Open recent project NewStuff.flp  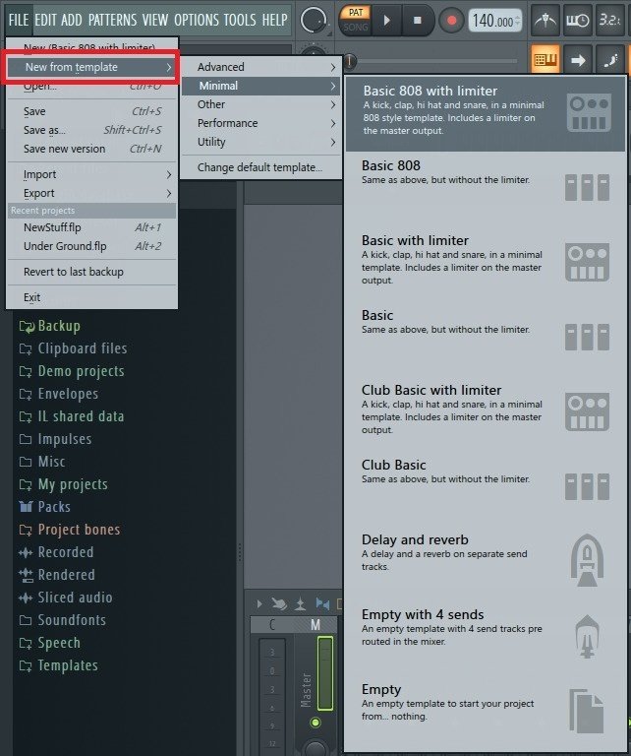point(91,227)
